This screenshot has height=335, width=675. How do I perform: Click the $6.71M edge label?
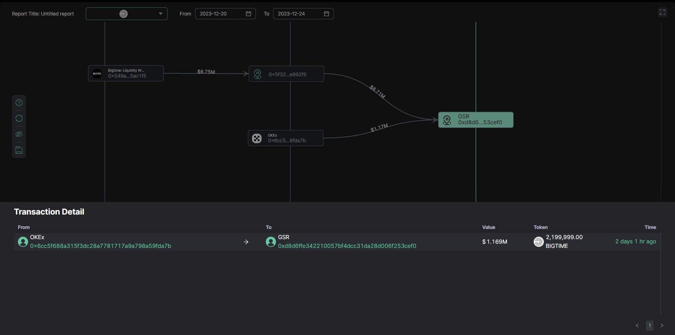point(378,92)
